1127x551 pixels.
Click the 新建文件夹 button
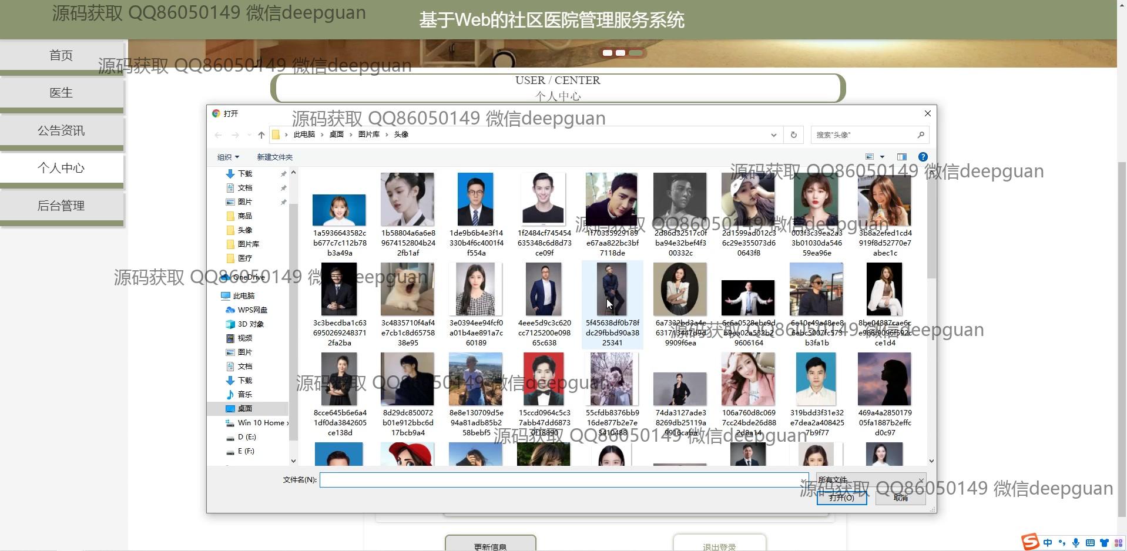point(274,157)
